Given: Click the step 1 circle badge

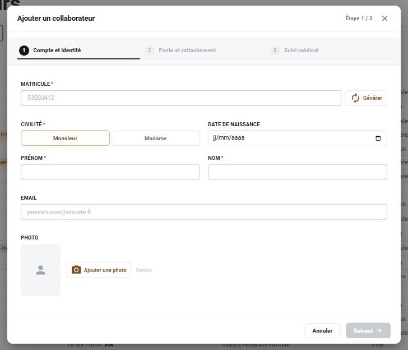Looking at the screenshot, I should tap(24, 50).
